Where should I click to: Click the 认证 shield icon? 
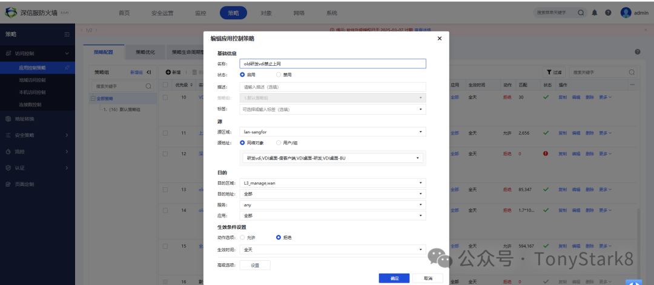pos(8,168)
